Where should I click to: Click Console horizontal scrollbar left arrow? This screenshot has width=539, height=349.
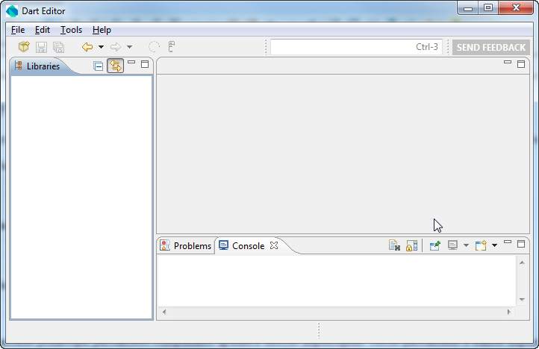pos(164,312)
